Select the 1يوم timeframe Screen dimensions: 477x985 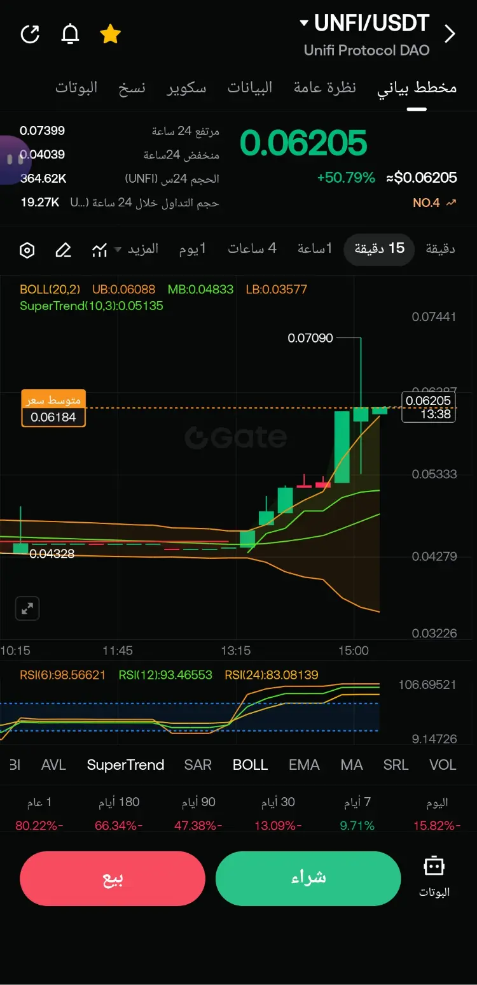point(193,248)
